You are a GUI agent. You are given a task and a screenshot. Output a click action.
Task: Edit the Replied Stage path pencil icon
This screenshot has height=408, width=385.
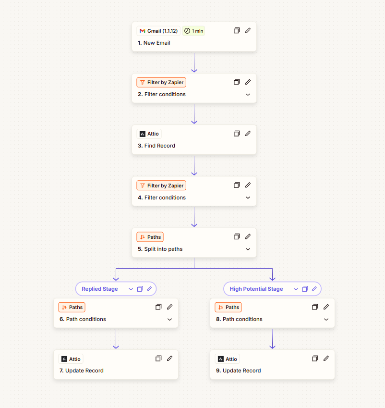pos(149,289)
